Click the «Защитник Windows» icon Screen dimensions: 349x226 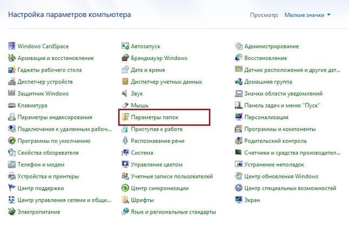tap(11, 94)
